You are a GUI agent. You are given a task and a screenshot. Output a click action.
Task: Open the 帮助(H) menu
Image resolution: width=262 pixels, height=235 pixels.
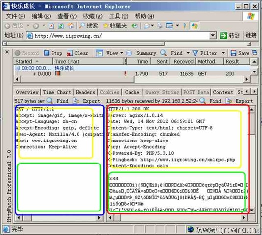coord(144,16)
